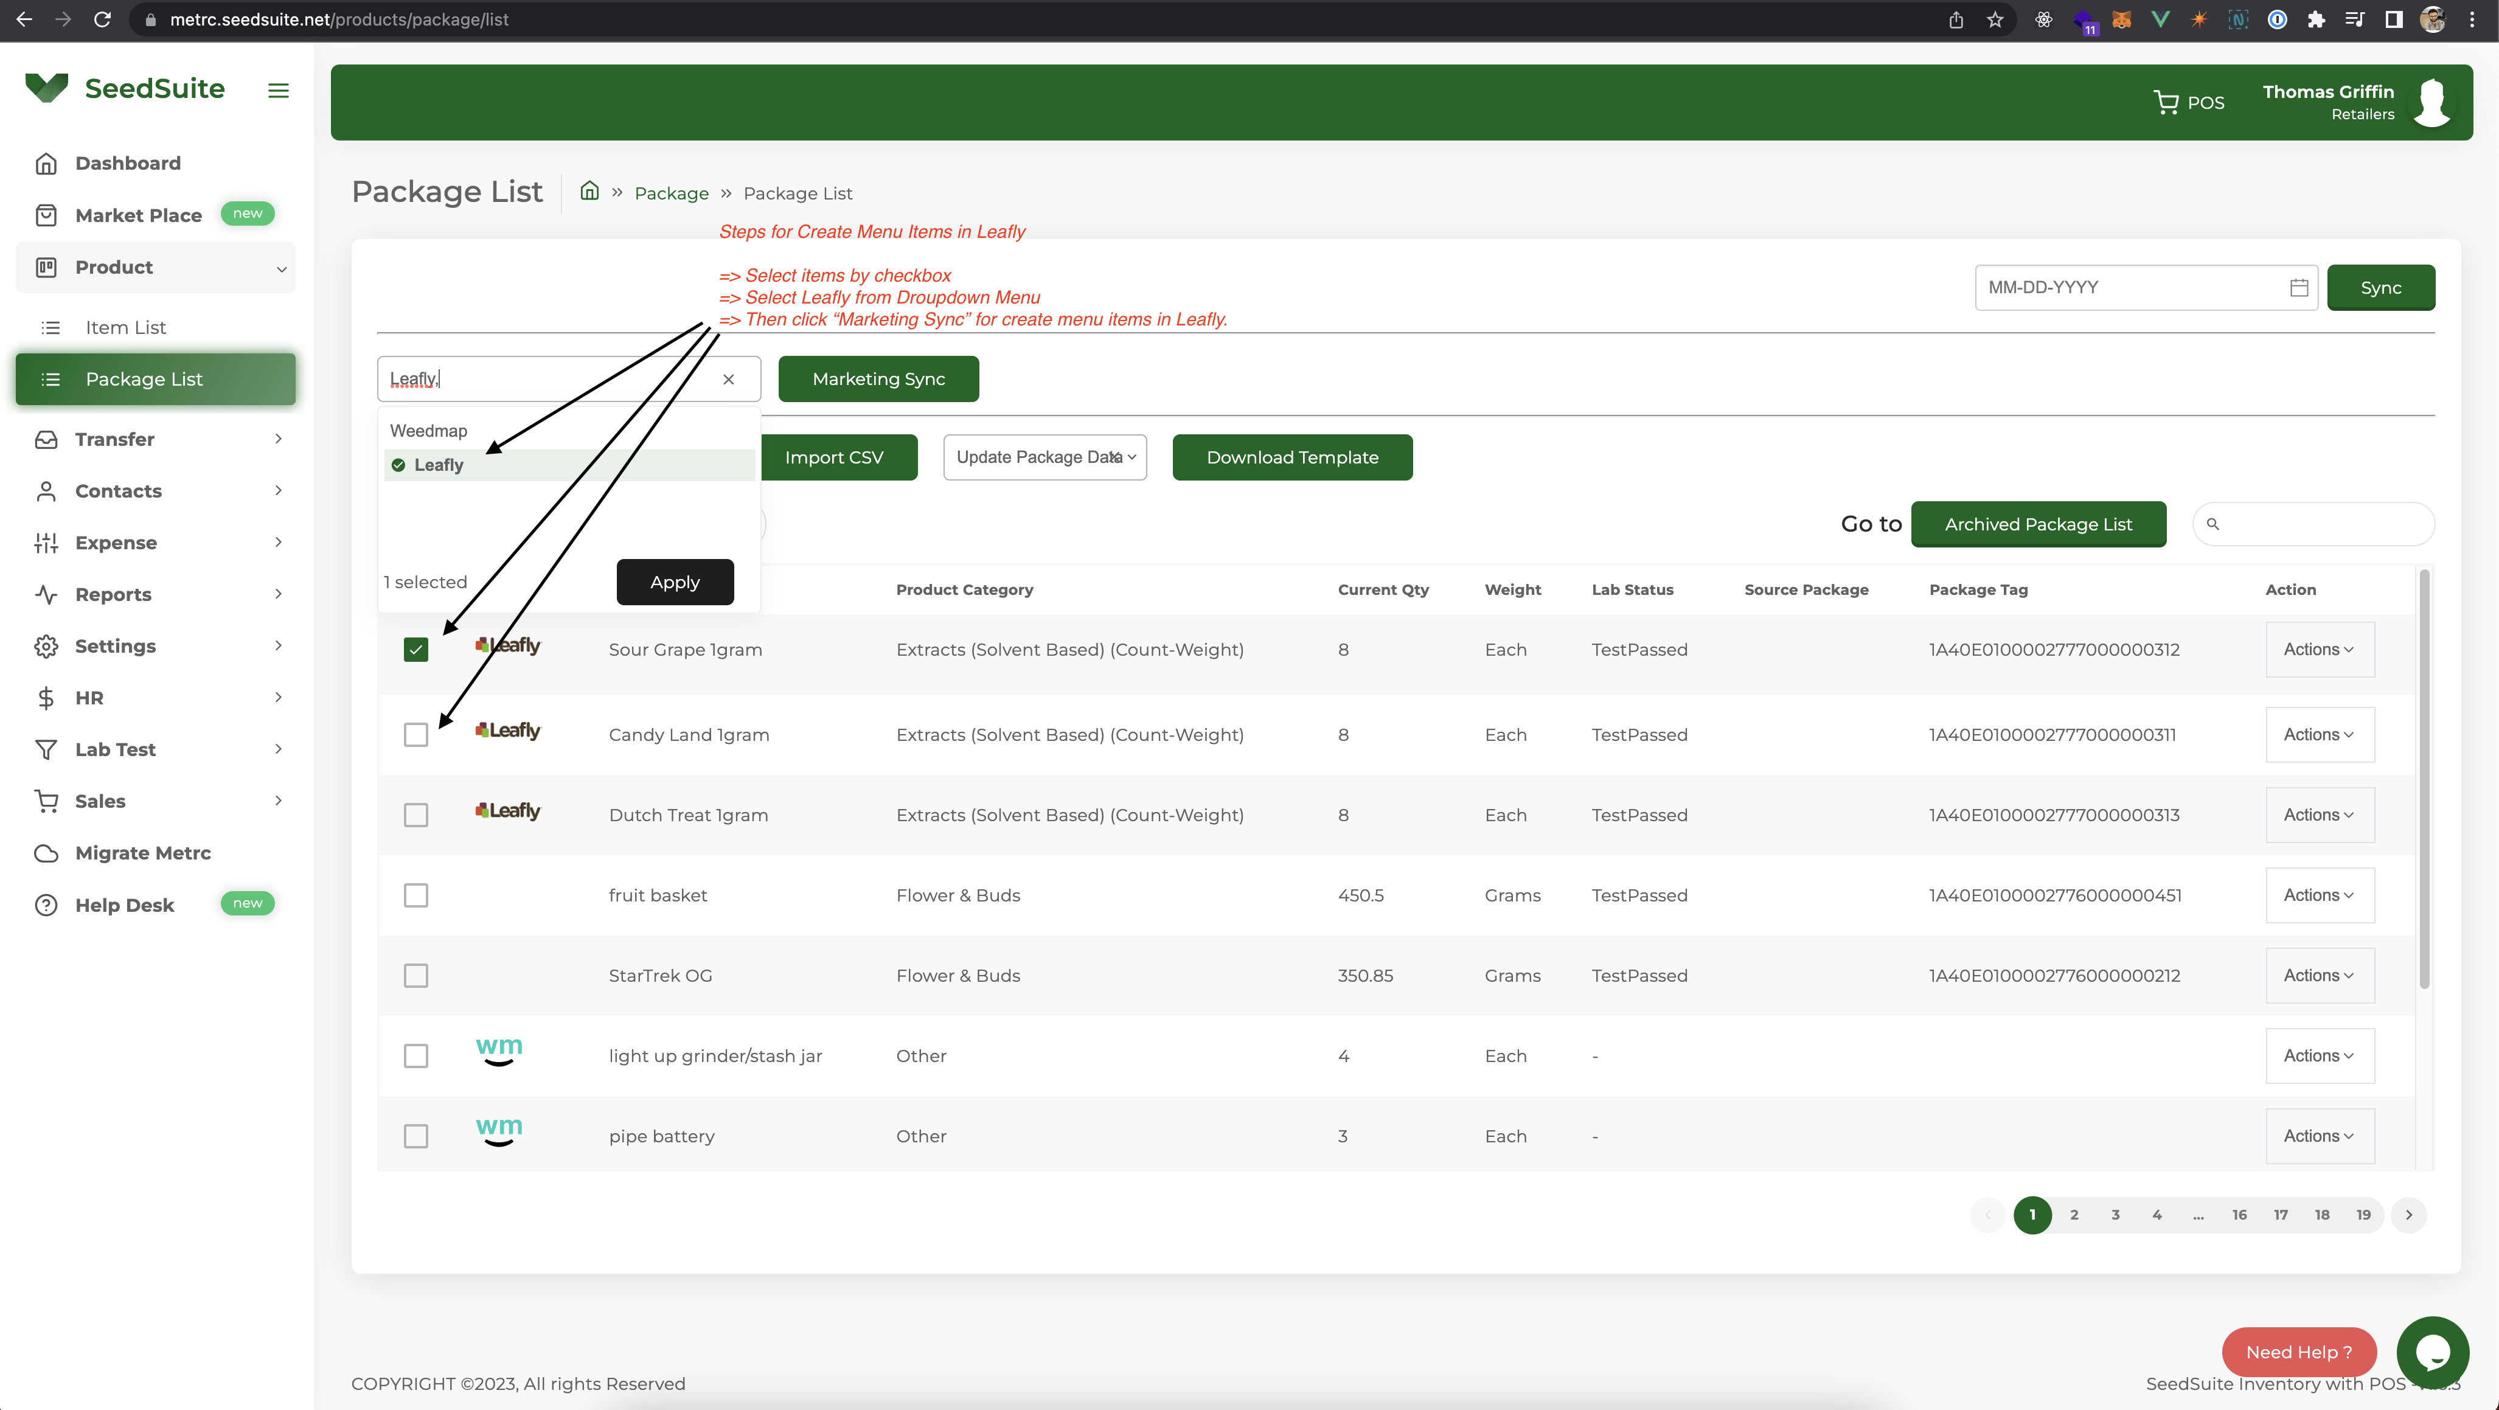
Task: Open the POS cart icon
Action: pyautogui.click(x=2165, y=102)
